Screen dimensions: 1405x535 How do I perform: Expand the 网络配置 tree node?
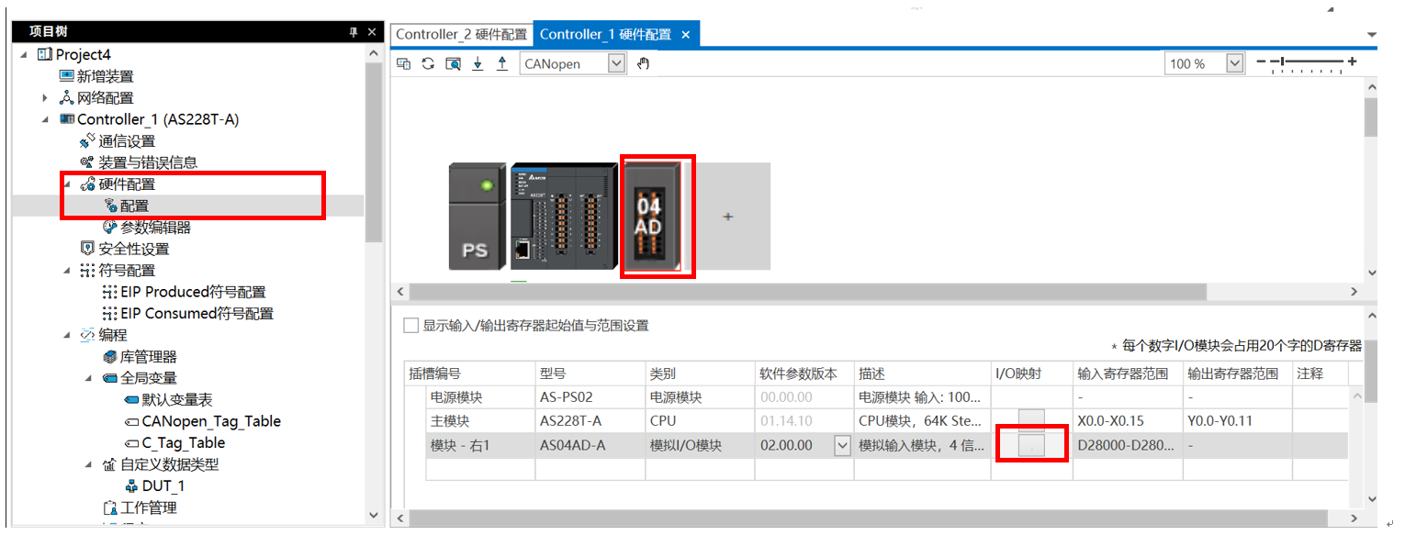pos(44,98)
